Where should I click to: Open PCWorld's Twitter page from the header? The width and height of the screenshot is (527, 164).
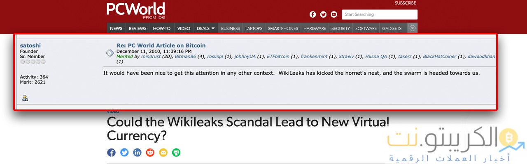pyautogui.click(x=323, y=15)
